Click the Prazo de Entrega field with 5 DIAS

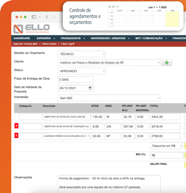76,80
